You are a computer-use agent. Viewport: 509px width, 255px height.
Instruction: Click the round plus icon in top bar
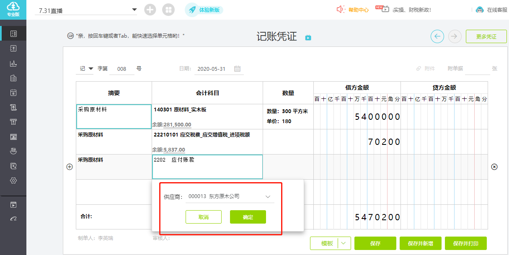click(x=150, y=10)
